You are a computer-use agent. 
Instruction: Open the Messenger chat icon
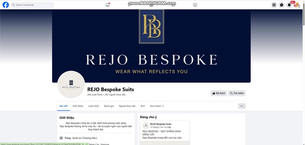click(281, 5)
